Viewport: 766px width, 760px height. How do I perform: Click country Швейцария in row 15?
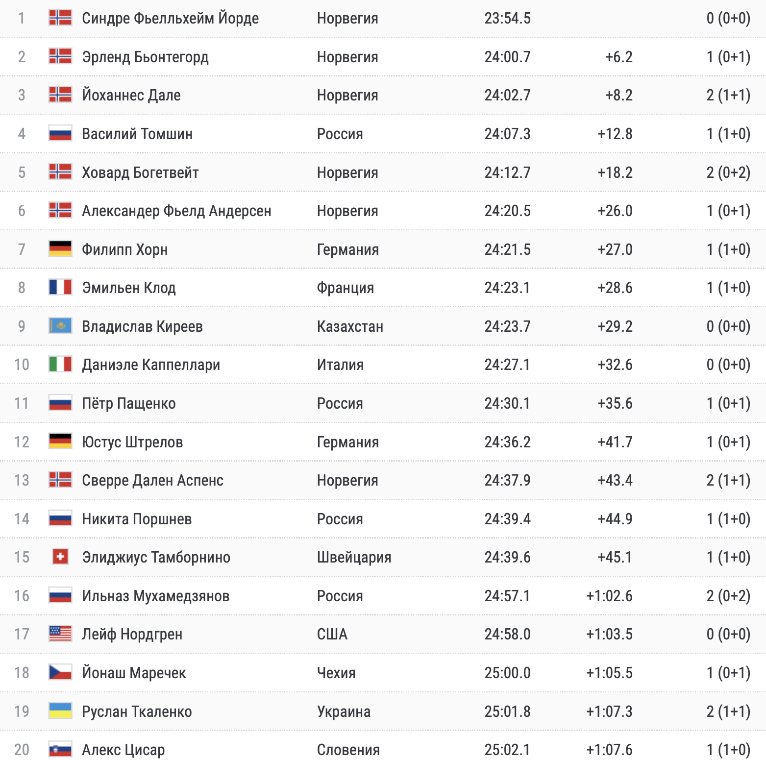point(354,557)
